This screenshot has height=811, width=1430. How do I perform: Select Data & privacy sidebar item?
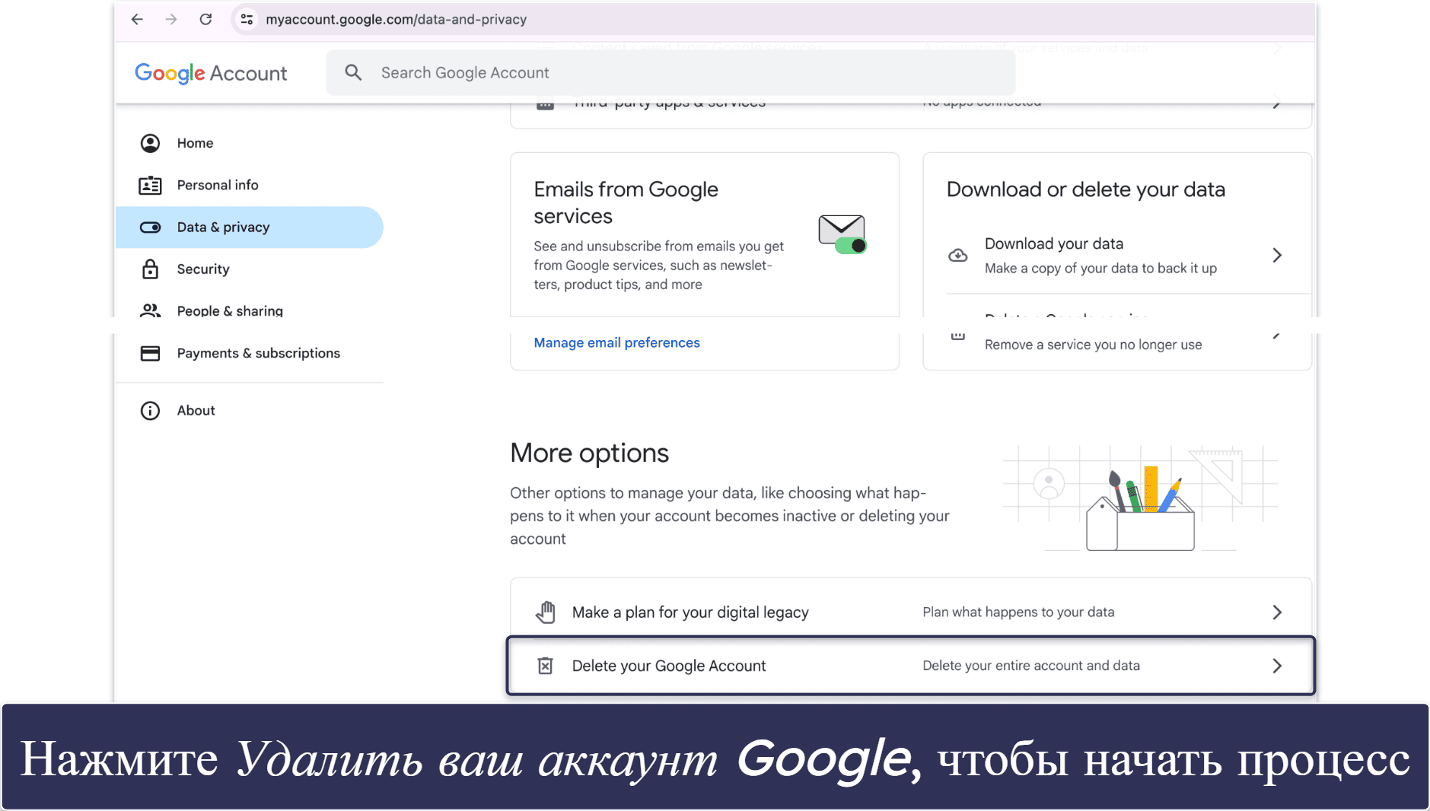click(250, 227)
